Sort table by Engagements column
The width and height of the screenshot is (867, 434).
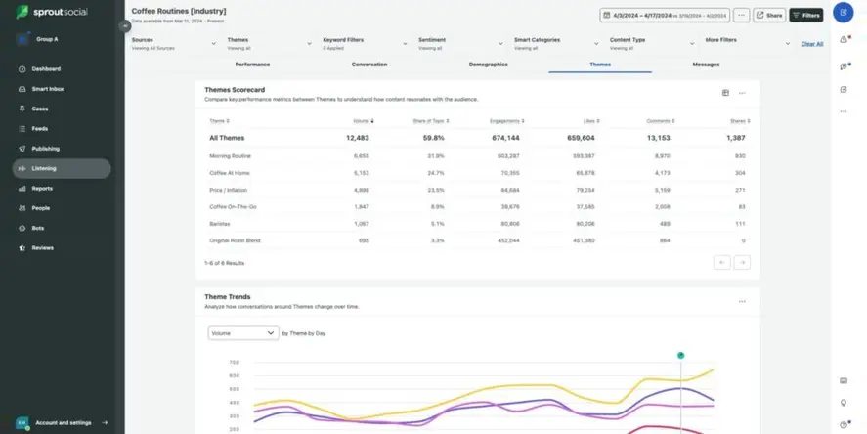coord(506,121)
